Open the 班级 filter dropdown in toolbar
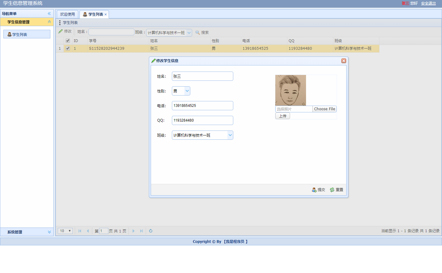The image size is (442, 273). pyautogui.click(x=189, y=33)
